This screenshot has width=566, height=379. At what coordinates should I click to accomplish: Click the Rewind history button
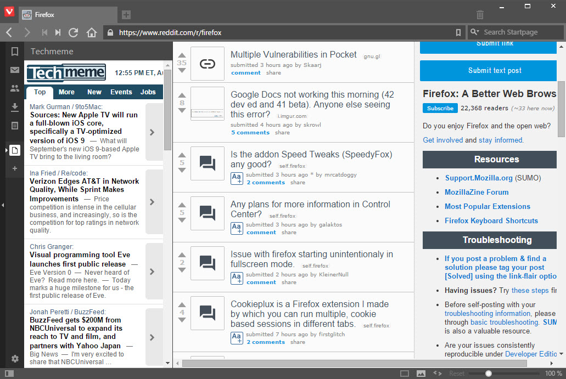pyautogui.click(x=44, y=32)
